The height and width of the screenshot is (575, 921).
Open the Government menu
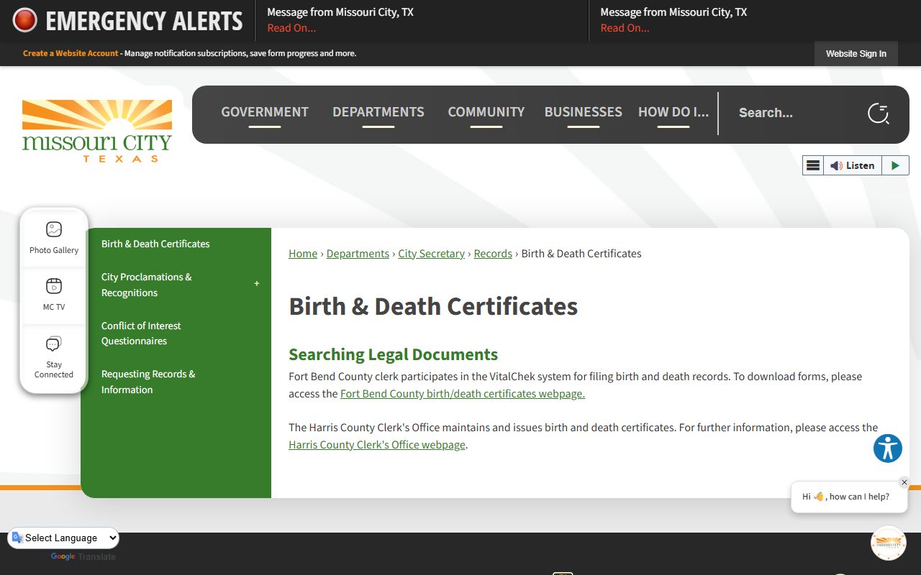pos(265,112)
